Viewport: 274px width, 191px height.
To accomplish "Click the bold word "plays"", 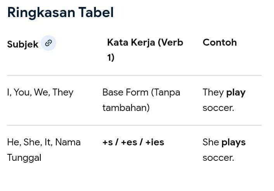I will point(233,142).
